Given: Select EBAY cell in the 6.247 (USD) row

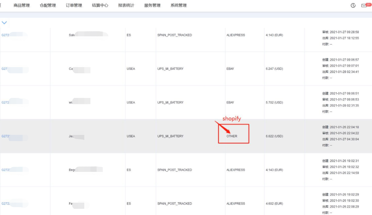Looking at the screenshot, I should coord(230,69).
